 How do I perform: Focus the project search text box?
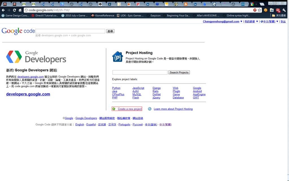(140, 72)
